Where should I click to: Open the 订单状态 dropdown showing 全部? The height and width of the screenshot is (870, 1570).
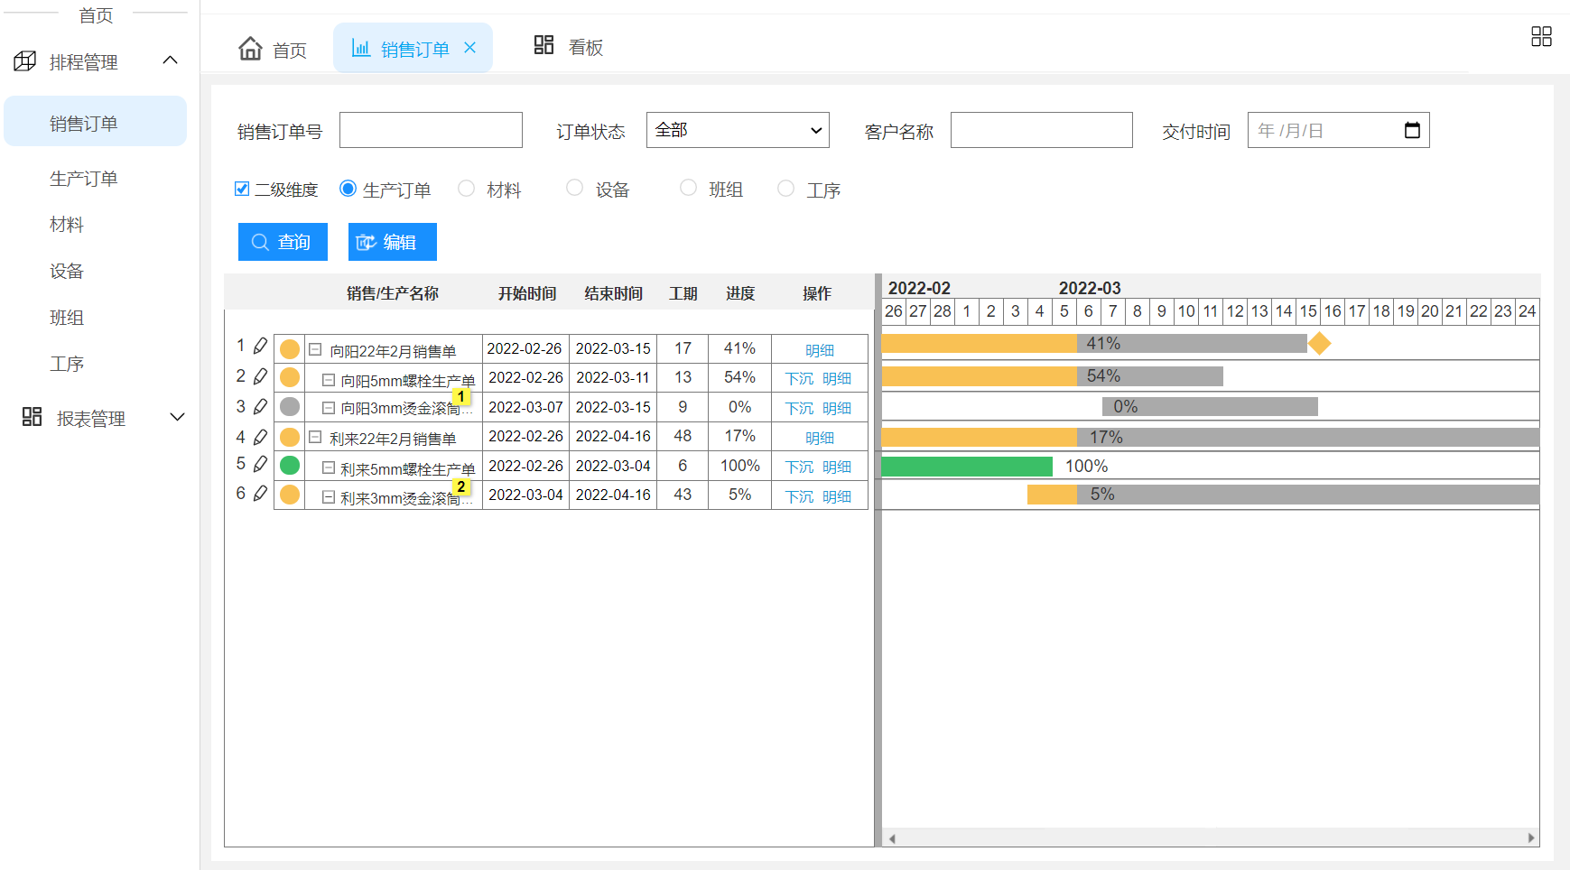(738, 131)
